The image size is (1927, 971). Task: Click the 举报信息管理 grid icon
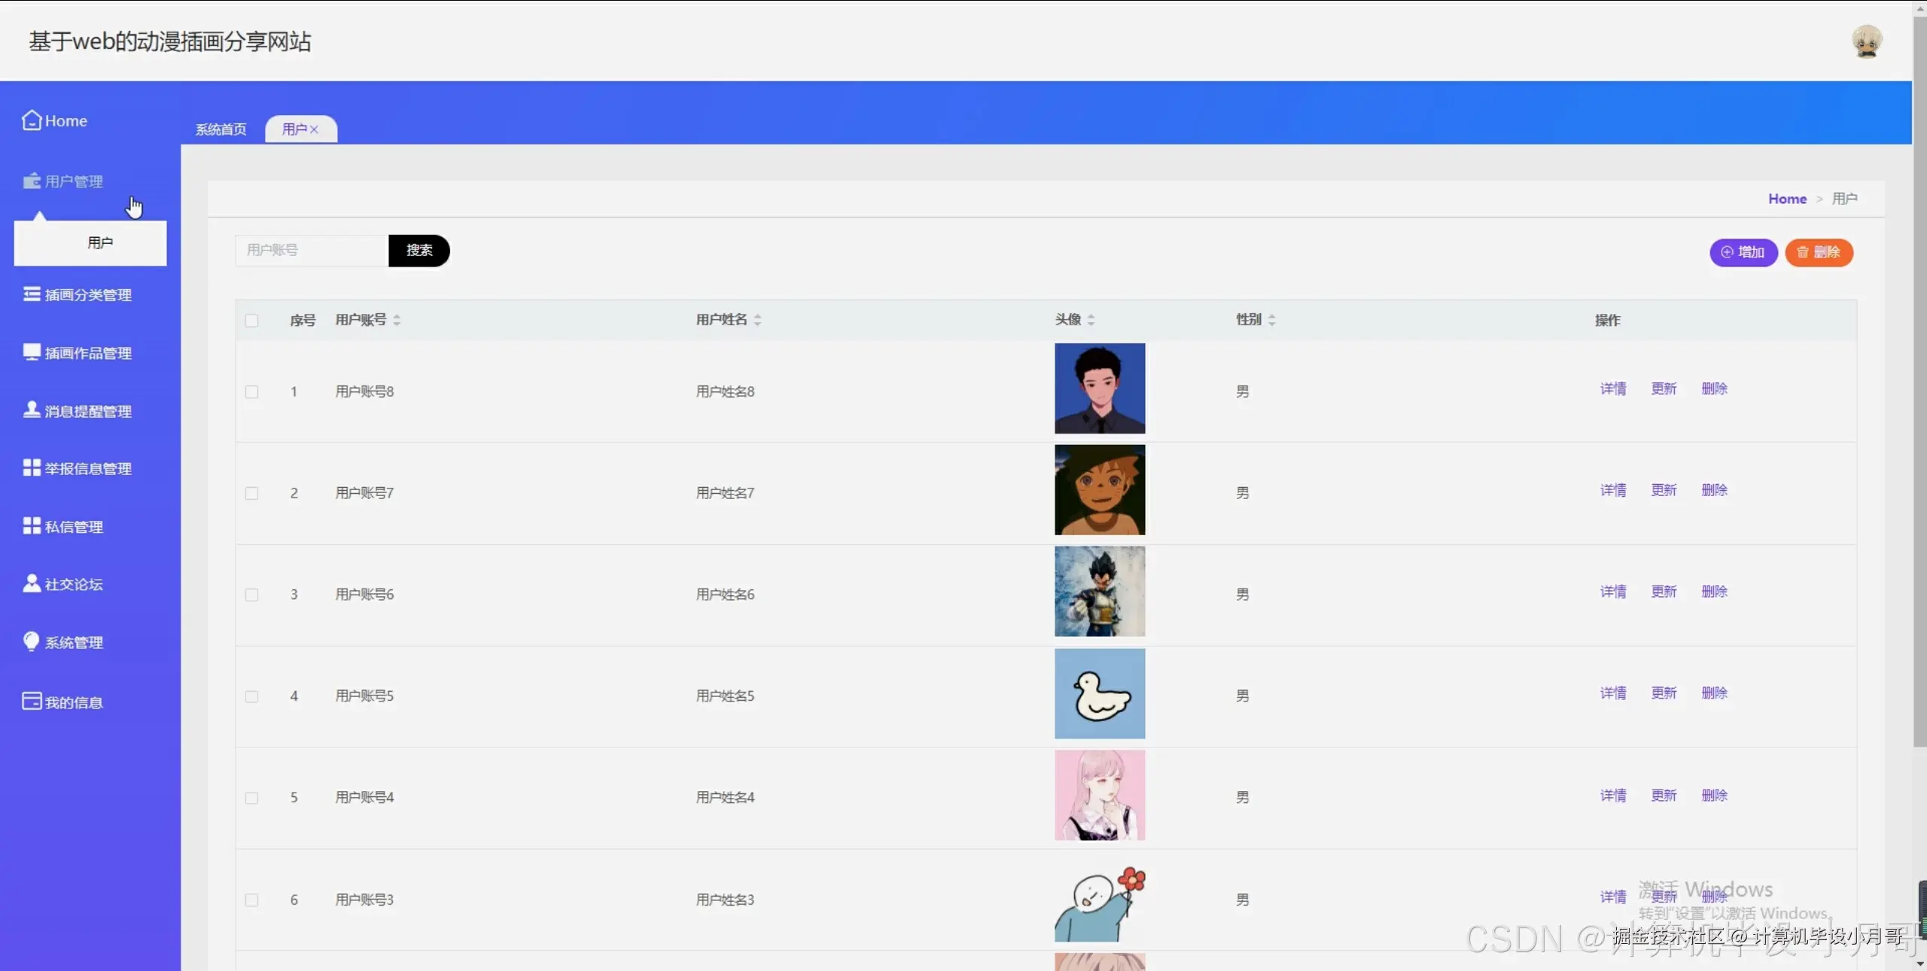(x=32, y=468)
